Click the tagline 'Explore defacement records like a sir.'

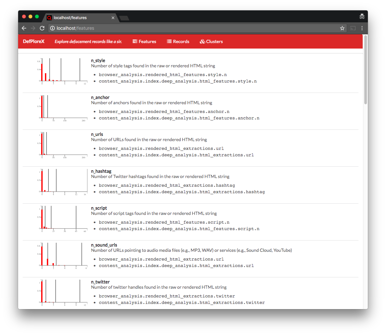[88, 42]
